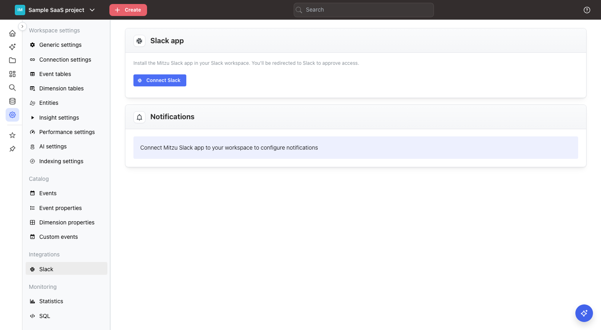This screenshot has height=330, width=601.
Task: Expand Insight settings in the sidebar
Action: pyautogui.click(x=59, y=118)
